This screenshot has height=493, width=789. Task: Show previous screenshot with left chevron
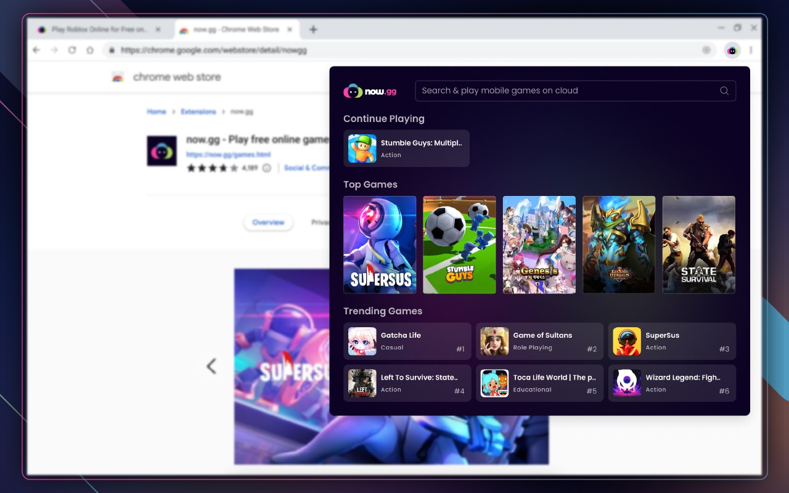click(211, 366)
